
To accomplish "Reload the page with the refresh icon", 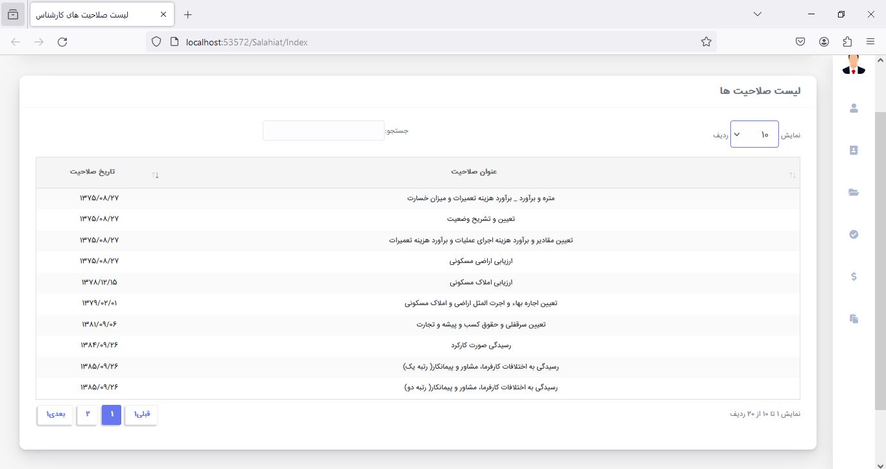I will pyautogui.click(x=62, y=42).
